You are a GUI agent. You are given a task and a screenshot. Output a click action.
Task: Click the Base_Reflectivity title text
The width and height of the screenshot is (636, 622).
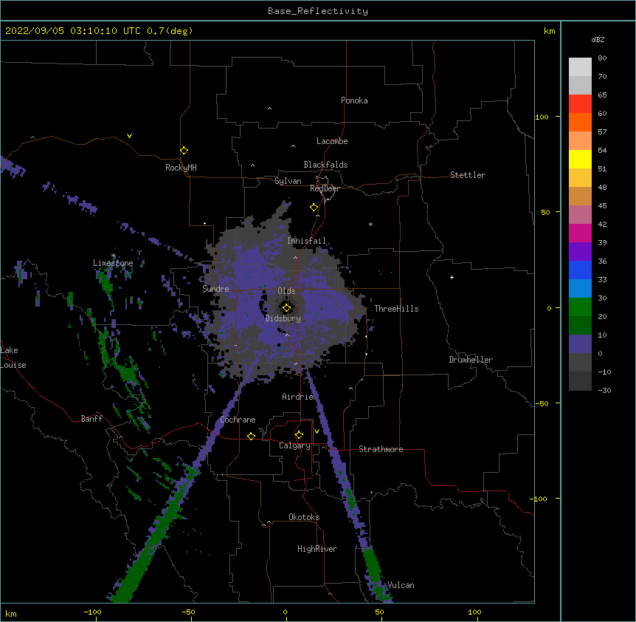[x=318, y=11]
